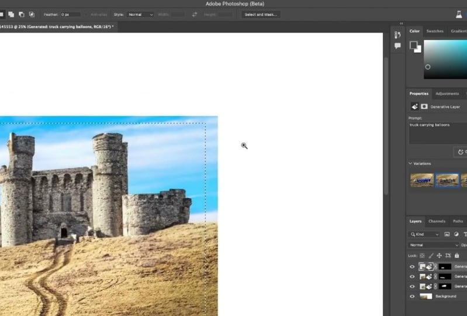Select the Intersect with selection mode icon
467x316 pixels.
[x=32, y=14]
